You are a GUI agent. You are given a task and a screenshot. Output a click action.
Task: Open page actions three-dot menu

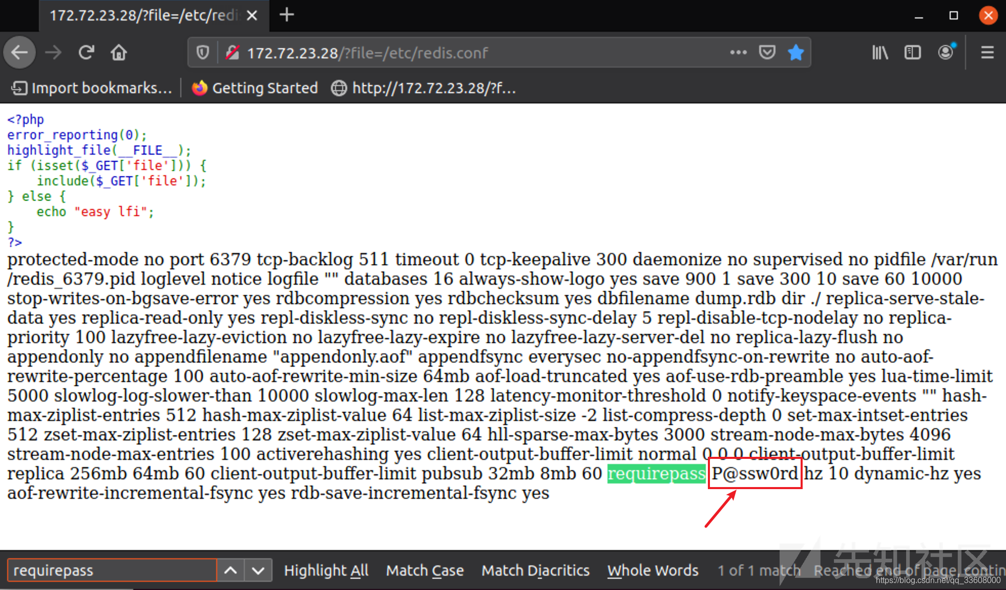tap(738, 52)
